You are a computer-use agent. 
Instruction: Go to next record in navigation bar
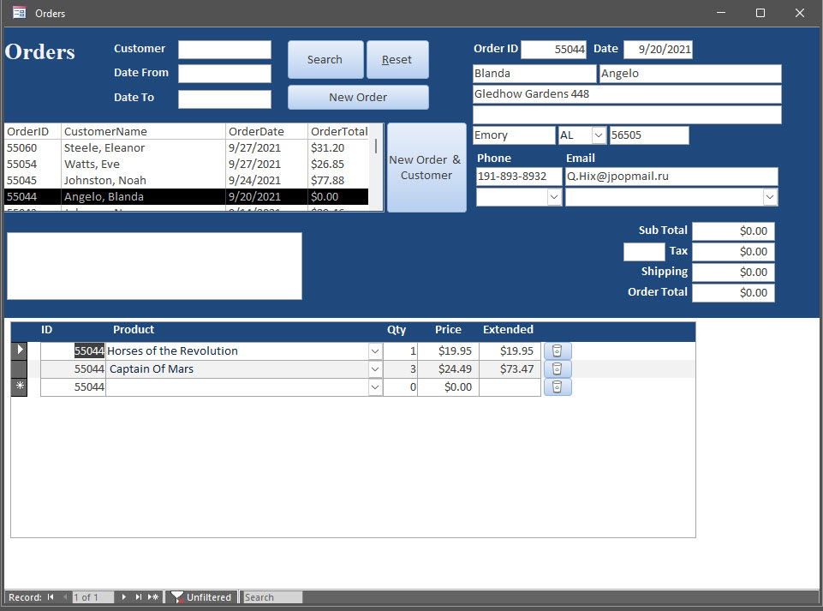tap(124, 597)
